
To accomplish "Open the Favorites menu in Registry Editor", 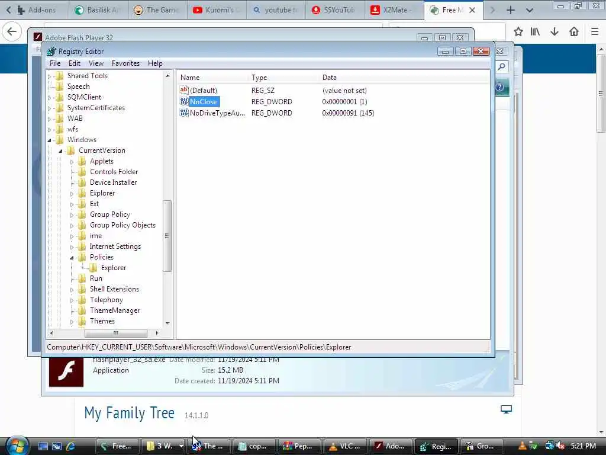I will [x=125, y=63].
